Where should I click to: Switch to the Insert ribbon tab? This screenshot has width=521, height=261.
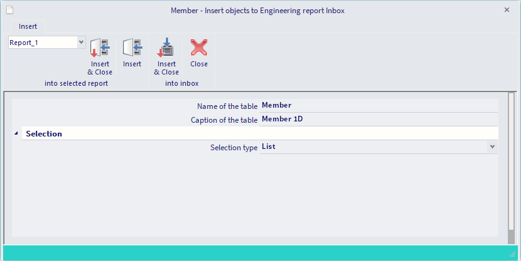coord(28,26)
